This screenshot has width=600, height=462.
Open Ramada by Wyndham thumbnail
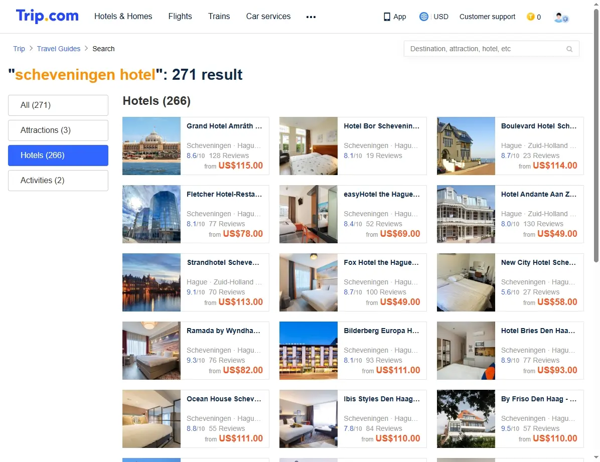coord(152,351)
